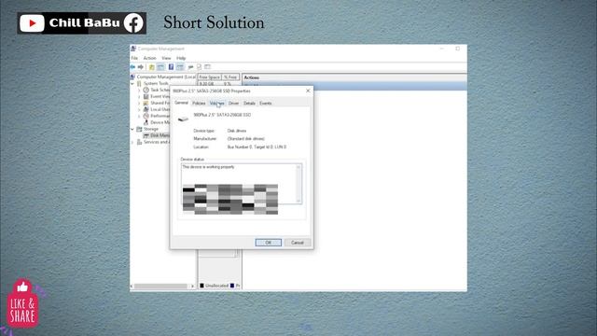The height and width of the screenshot is (336, 597).
Task: Click the Performance icon in tree
Action: point(146,116)
